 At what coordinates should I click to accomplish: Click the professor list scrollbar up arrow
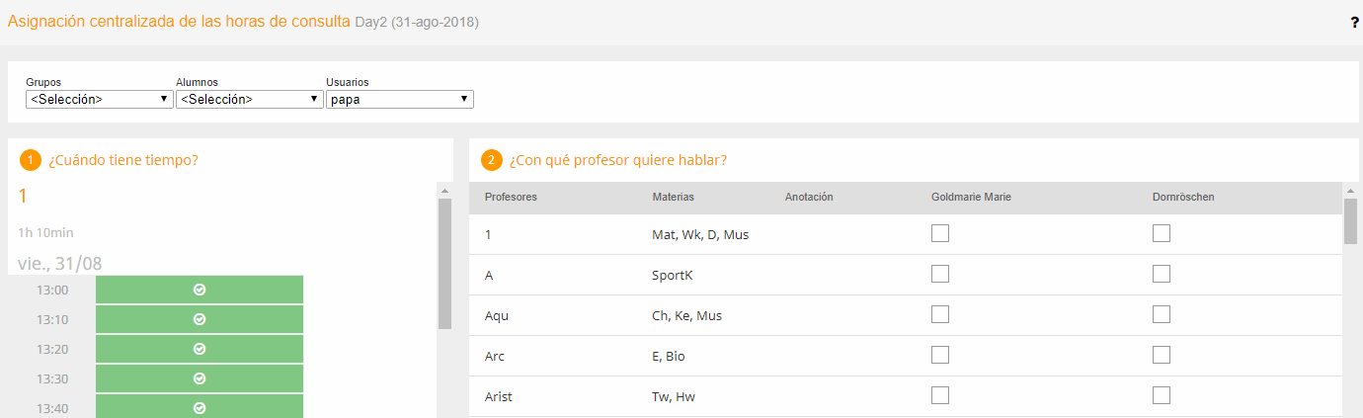coord(1350,190)
